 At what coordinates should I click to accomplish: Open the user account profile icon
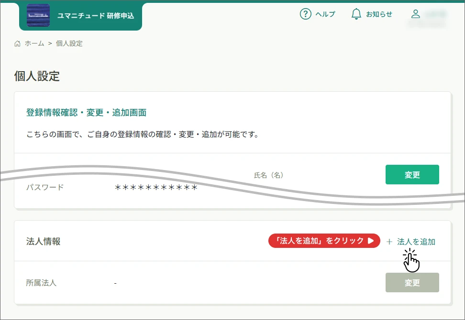point(415,14)
